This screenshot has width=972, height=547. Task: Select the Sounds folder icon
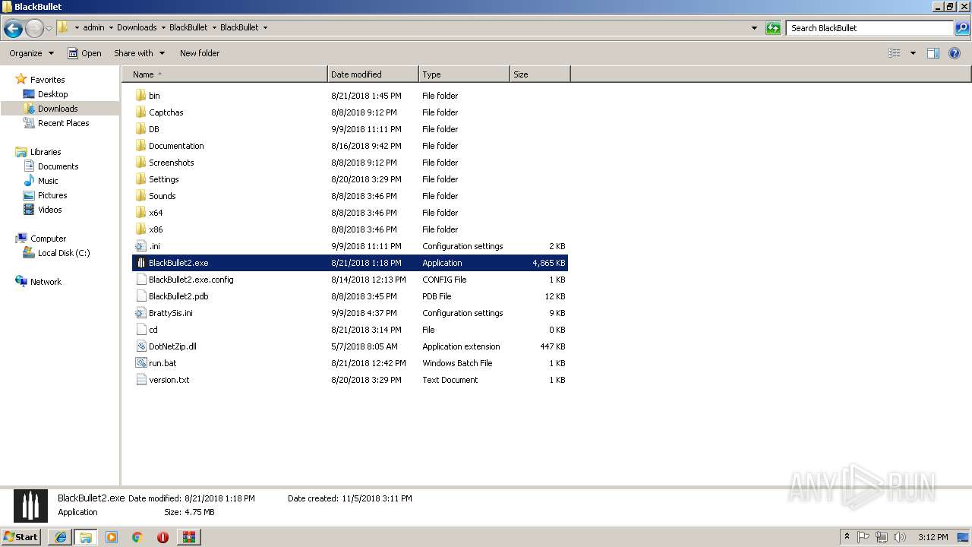coord(140,196)
